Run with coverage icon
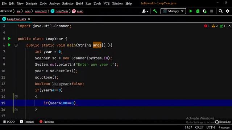 204,11
